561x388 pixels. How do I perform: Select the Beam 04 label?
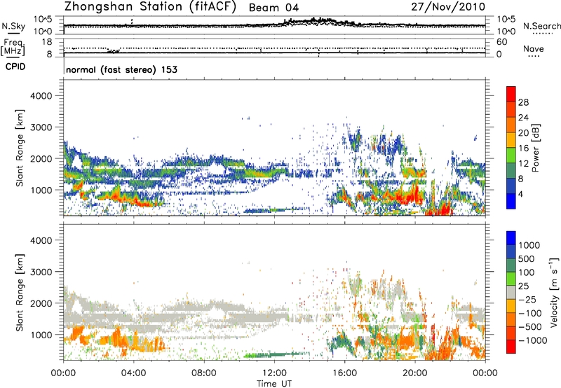click(x=273, y=8)
